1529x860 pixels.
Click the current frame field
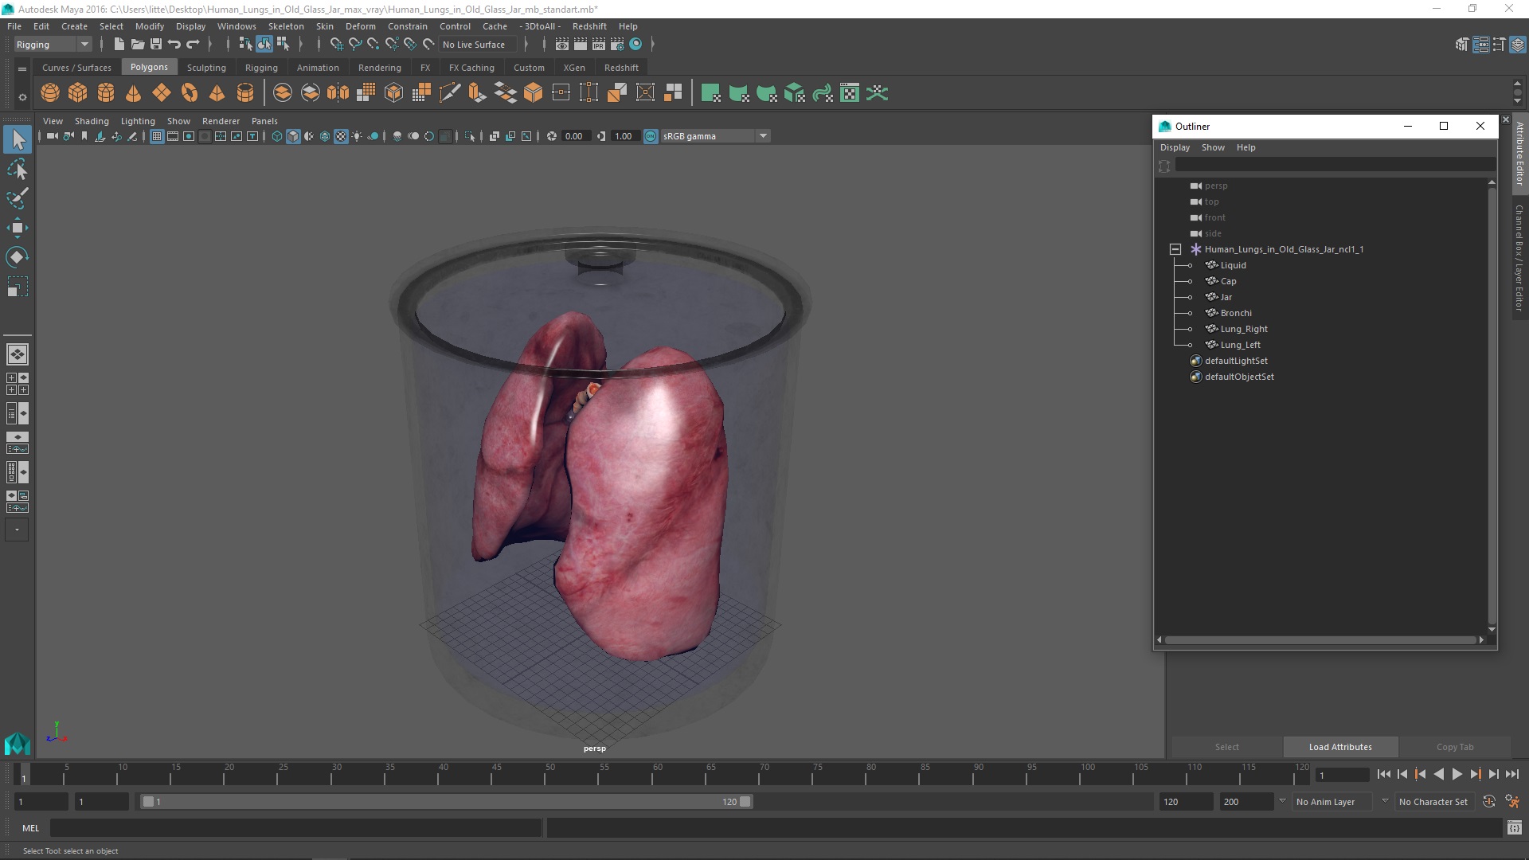pos(1342,775)
